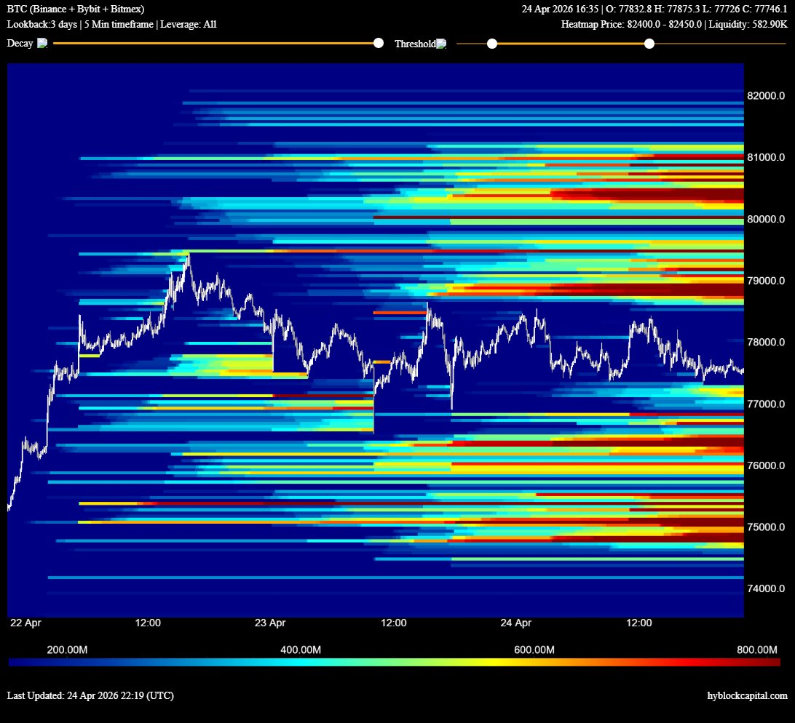Click the icon beside Threshold label
The height and width of the screenshot is (723, 795).
point(441,44)
